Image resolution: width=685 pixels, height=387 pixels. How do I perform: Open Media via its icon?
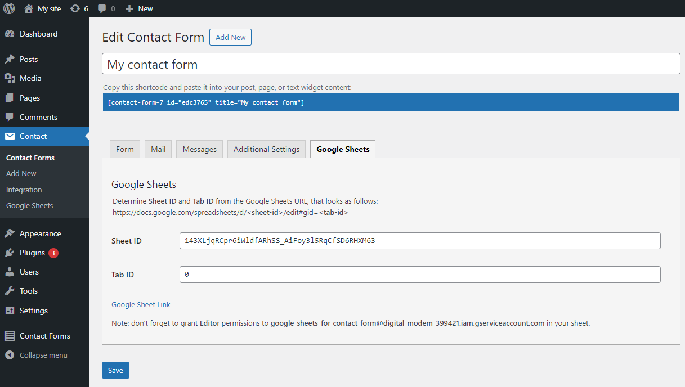pos(10,78)
